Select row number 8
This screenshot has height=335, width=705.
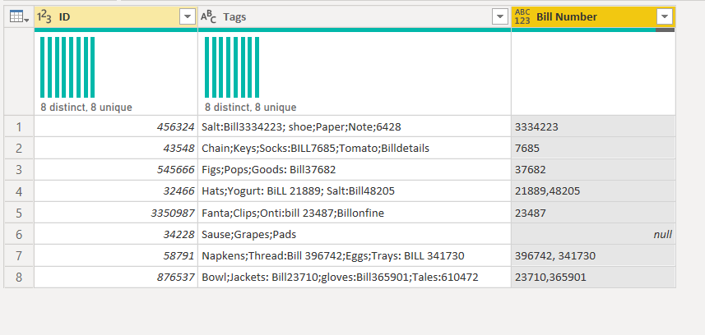pos(19,277)
